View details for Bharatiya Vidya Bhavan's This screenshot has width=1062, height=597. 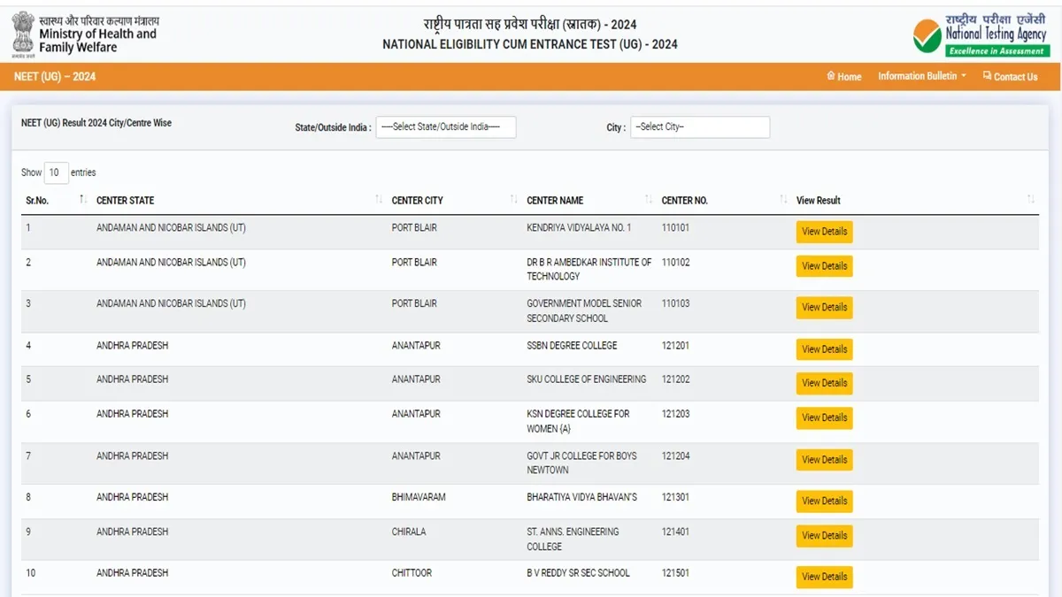[824, 501]
